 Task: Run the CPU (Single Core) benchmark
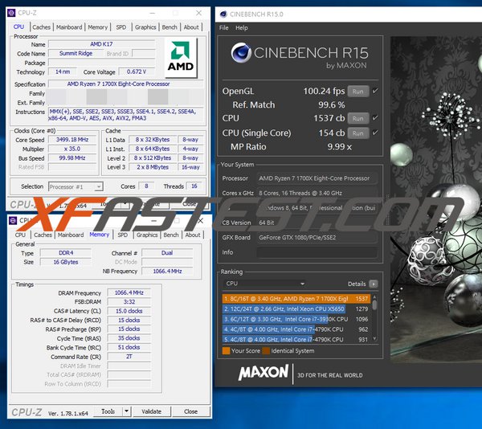coord(358,133)
